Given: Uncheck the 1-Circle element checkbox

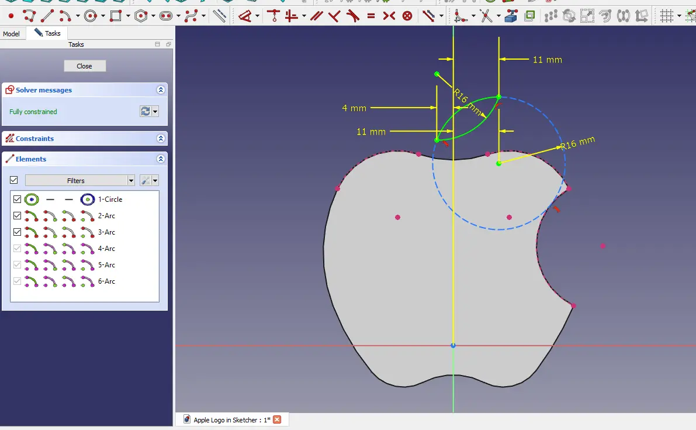Looking at the screenshot, I should pyautogui.click(x=17, y=199).
